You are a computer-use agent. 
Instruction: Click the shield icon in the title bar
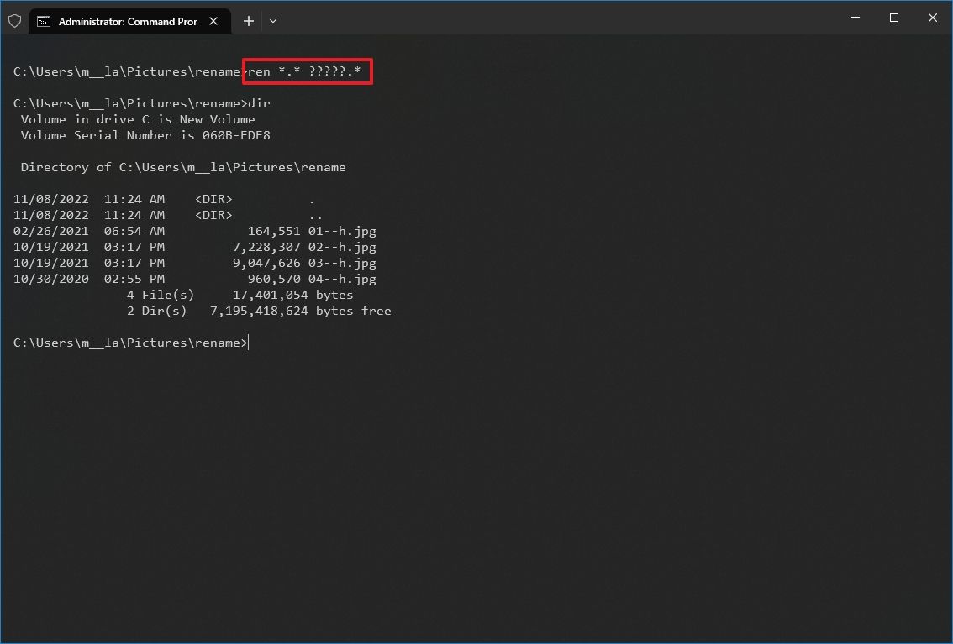coord(14,20)
